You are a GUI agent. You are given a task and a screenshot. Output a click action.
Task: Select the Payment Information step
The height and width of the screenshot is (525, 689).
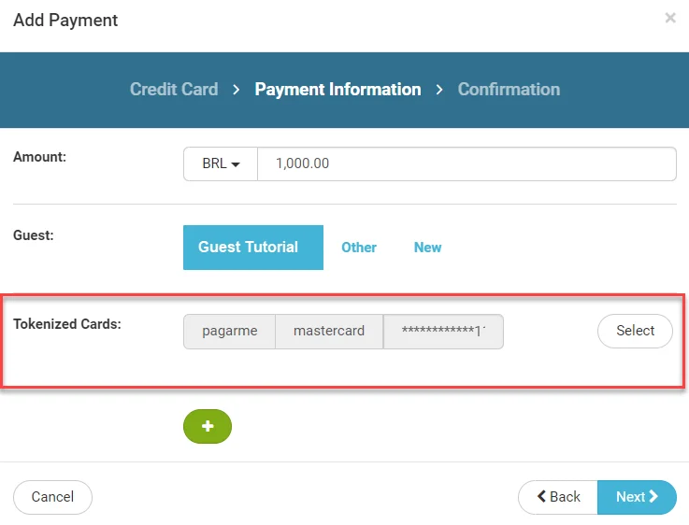click(337, 89)
